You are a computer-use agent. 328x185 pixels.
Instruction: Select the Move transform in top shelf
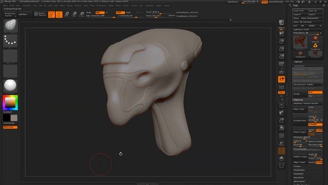(67, 14)
